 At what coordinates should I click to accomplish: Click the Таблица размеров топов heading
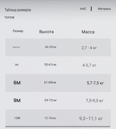coord(18,14)
